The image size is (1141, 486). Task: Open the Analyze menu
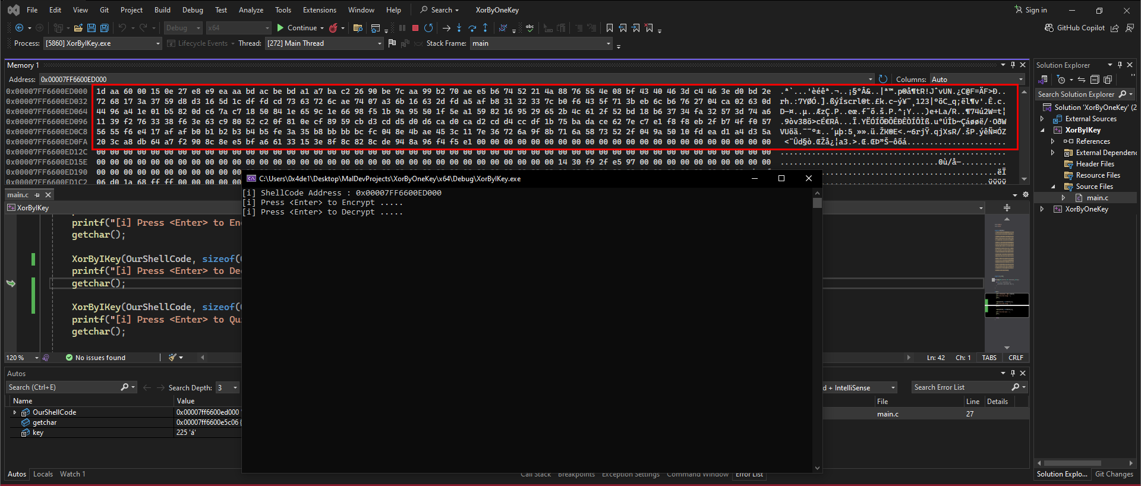coord(251,10)
